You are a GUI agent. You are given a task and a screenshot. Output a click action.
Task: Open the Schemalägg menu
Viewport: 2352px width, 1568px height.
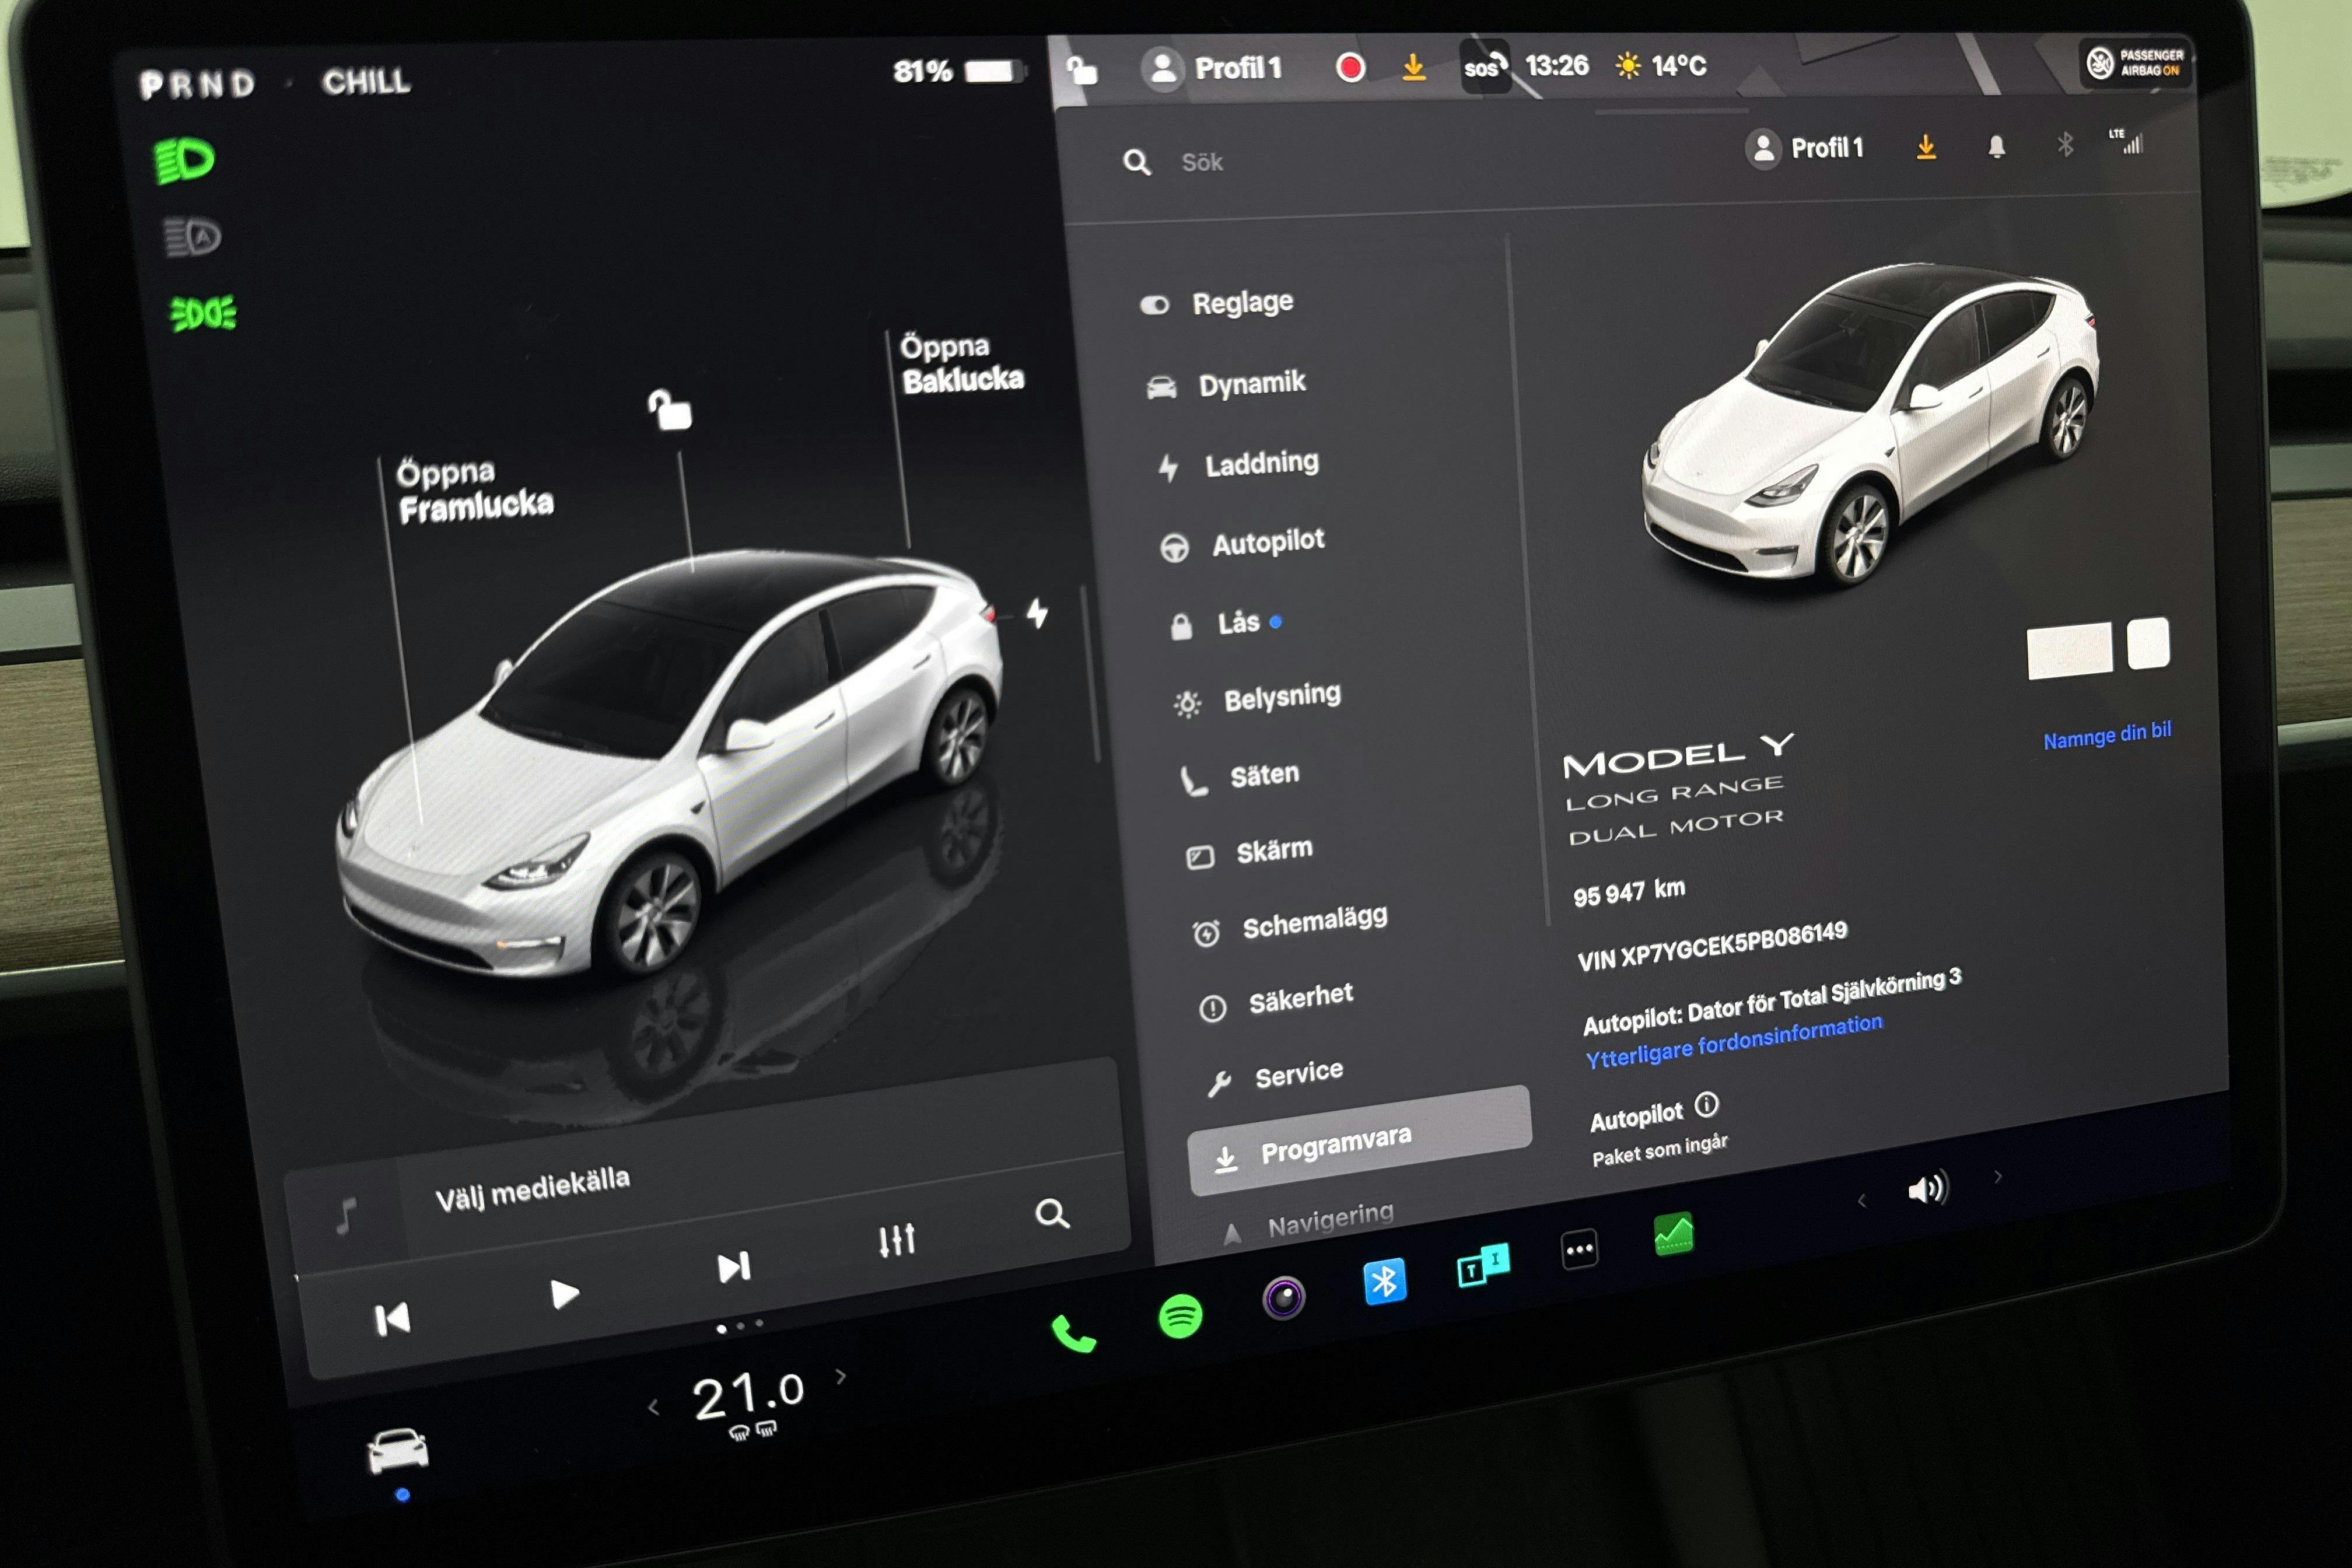(1290, 924)
